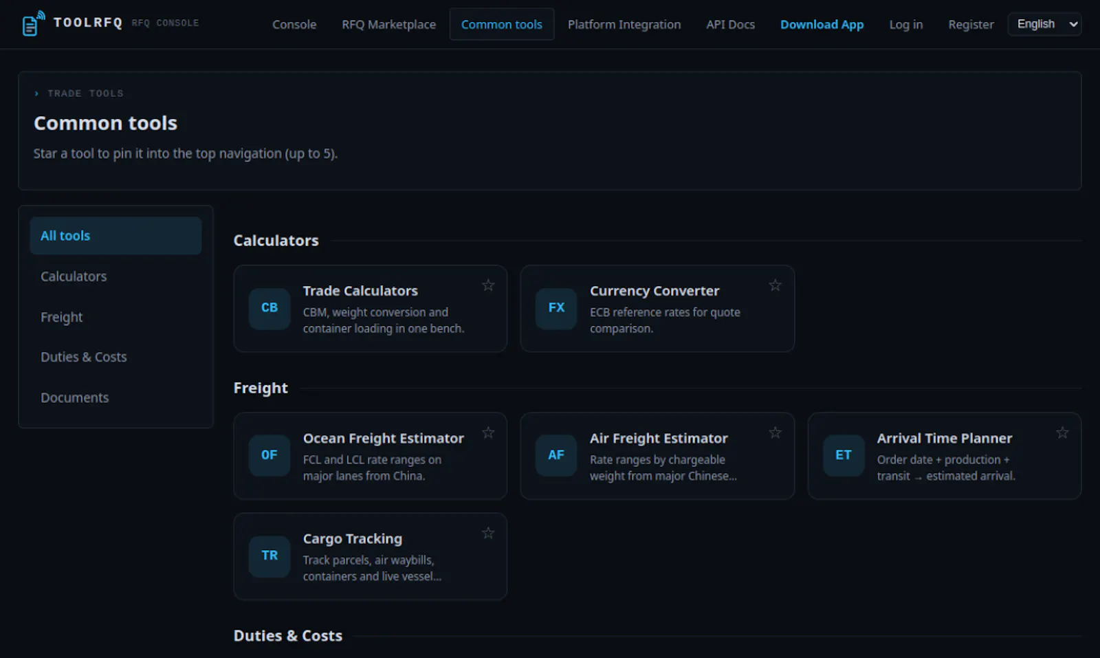
Task: Click the Register link
Action: (971, 25)
